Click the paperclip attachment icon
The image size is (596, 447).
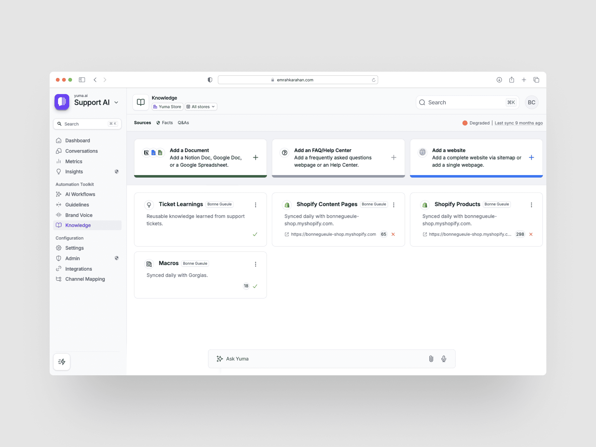click(431, 359)
